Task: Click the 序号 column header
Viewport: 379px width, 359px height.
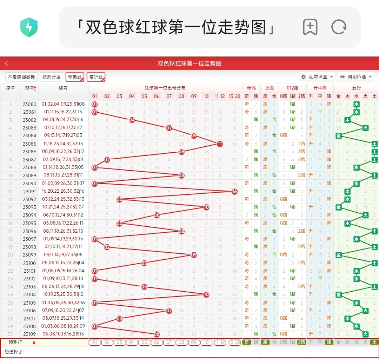Action: click(11, 88)
